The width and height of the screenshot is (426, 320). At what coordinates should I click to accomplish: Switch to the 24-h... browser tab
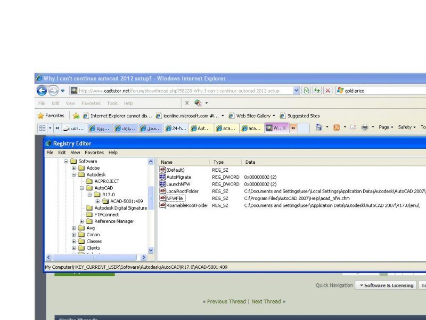pos(176,128)
